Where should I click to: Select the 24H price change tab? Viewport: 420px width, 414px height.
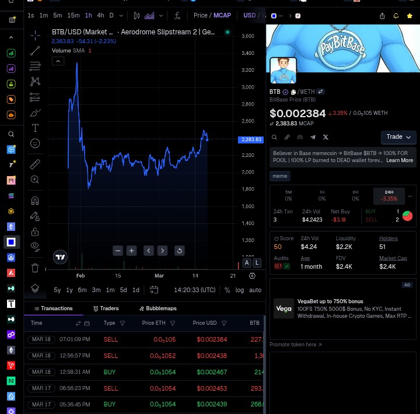[x=389, y=196]
